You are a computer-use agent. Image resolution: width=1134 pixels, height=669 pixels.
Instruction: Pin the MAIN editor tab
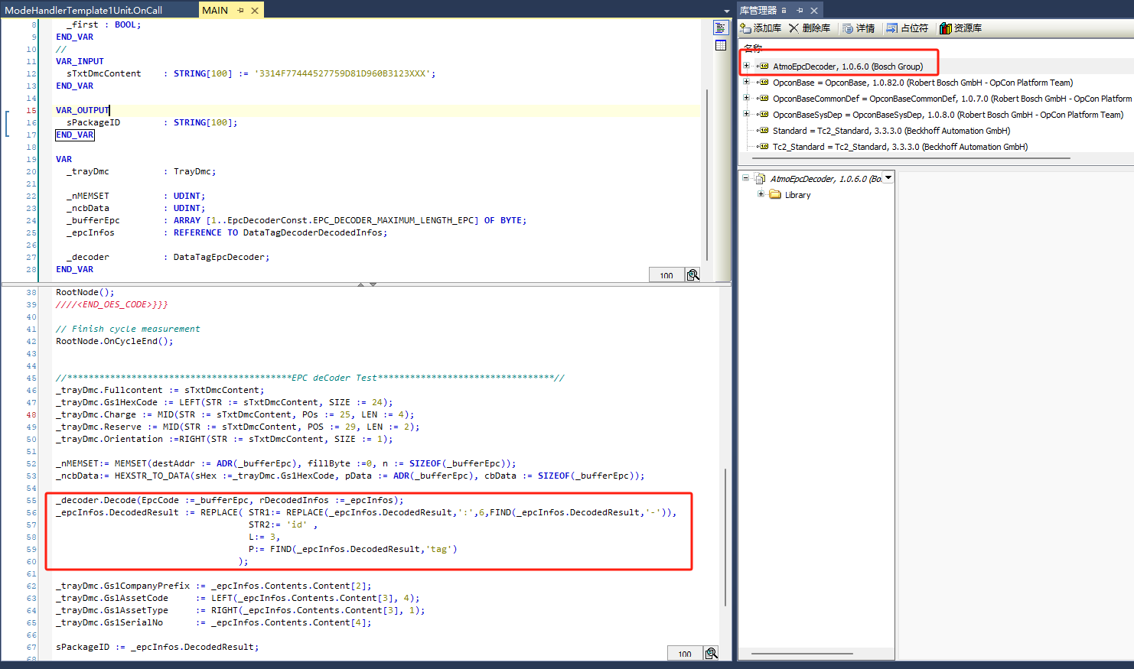240,10
